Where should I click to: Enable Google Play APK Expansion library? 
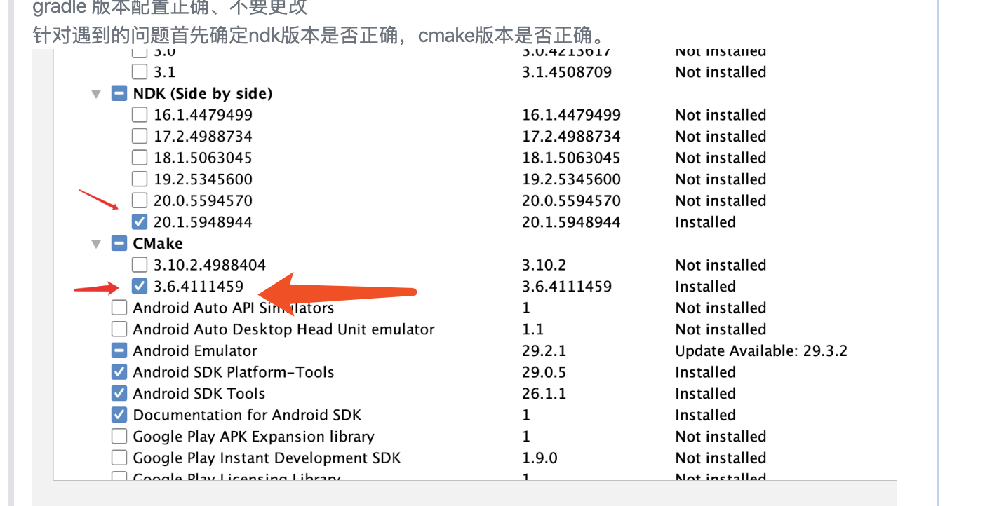tap(119, 436)
